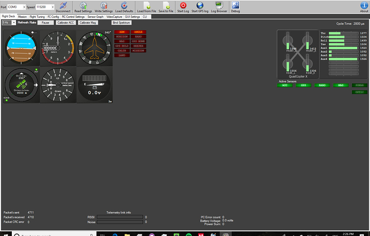
Task: Click the Windows taskbar search box
Action: tap(54, 234)
